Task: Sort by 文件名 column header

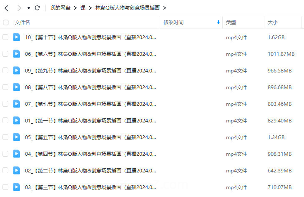Action: pyautogui.click(x=22, y=22)
